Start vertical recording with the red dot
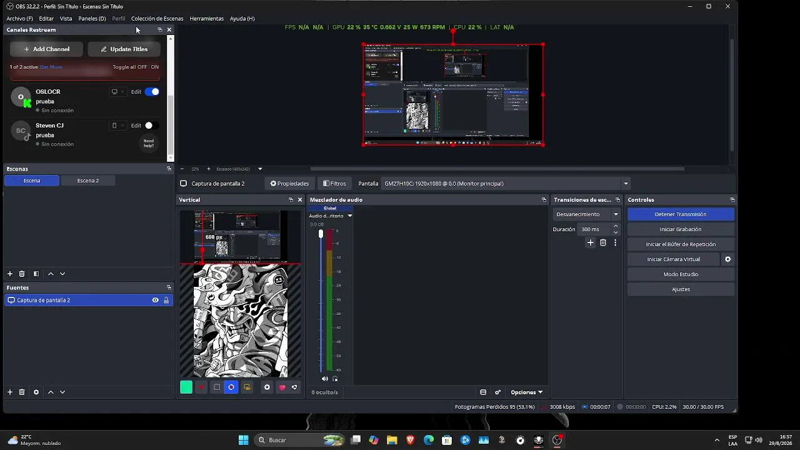This screenshot has height=450, width=800. tap(201, 387)
